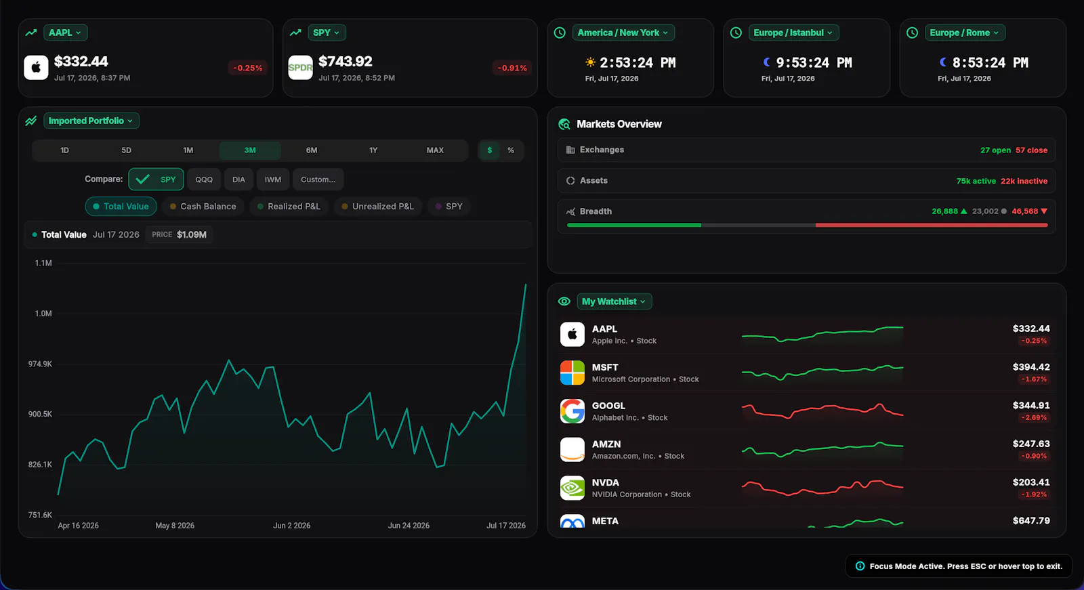Select the MAX time range tab
1084x590 pixels.
(435, 150)
